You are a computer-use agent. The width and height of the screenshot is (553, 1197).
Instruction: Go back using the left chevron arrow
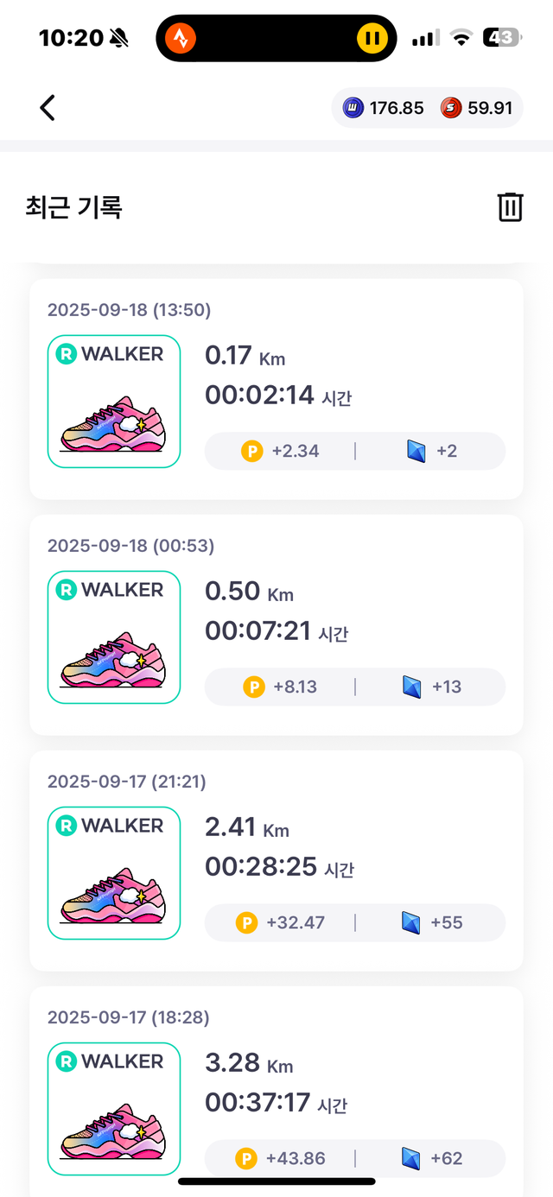(x=48, y=108)
